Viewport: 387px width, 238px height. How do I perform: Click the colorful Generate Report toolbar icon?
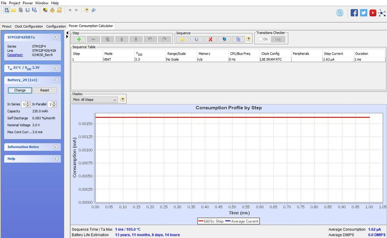tap(45, 10)
